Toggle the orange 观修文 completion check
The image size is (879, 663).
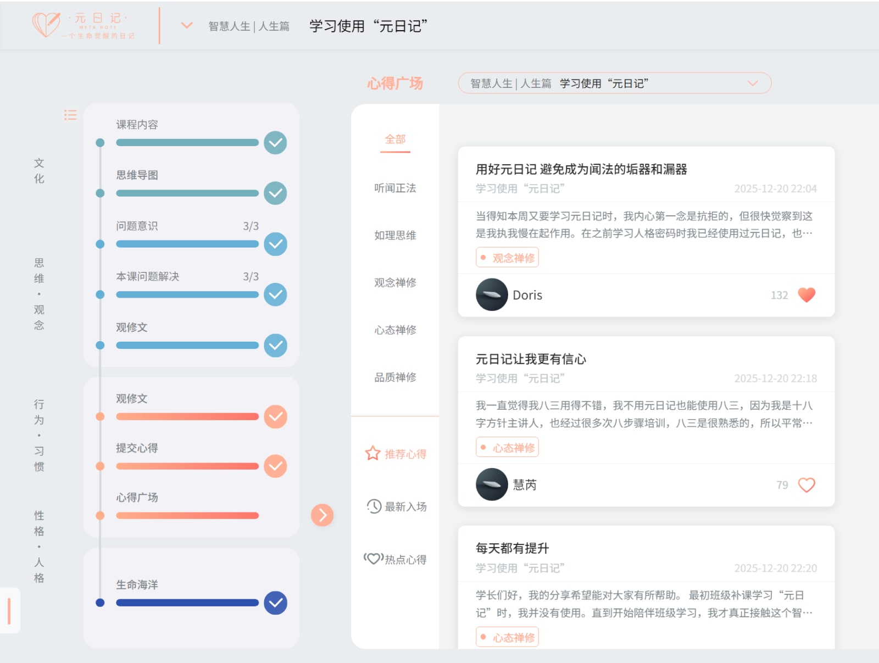275,417
